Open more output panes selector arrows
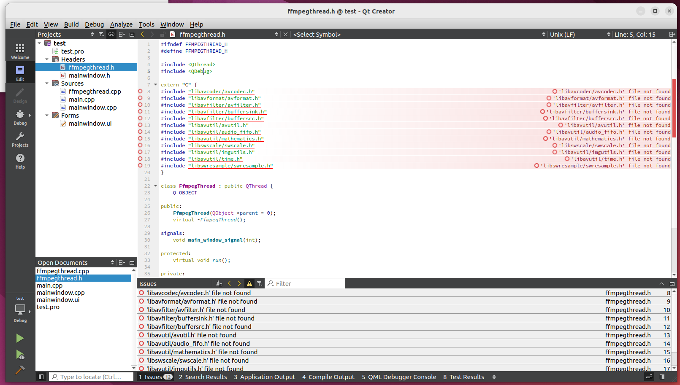680x385 pixels. (x=494, y=377)
